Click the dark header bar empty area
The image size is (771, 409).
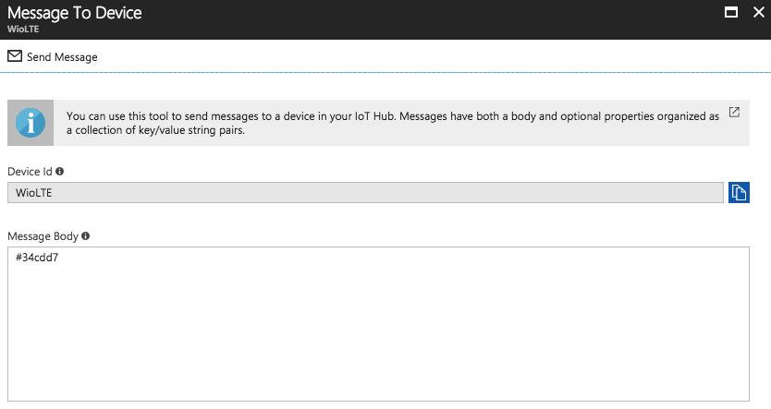[x=416, y=18]
